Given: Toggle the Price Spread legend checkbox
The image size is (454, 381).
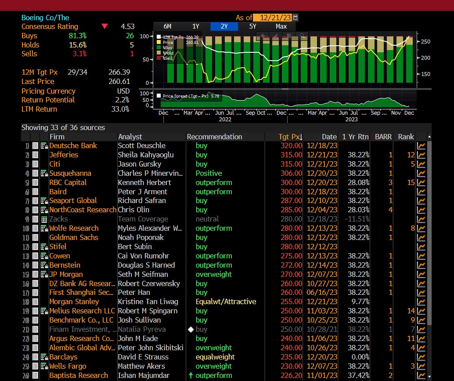Looking at the screenshot, I should pos(159,96).
